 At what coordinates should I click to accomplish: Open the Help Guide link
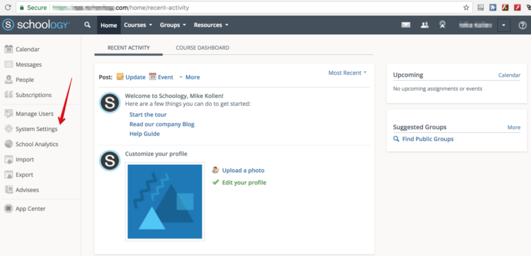coord(144,134)
